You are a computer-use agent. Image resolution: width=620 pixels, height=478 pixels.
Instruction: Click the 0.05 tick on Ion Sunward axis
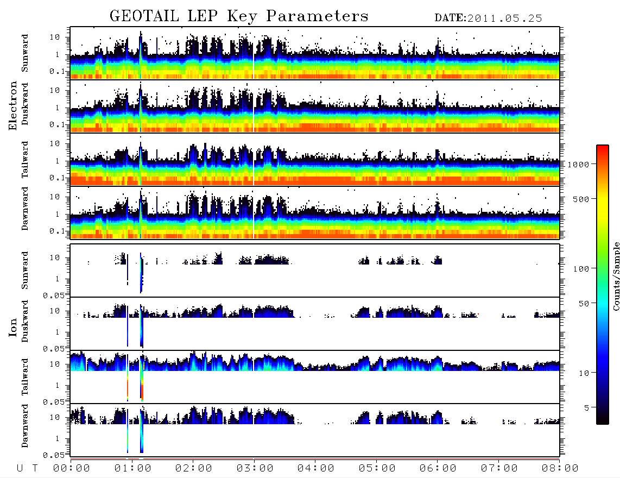click(x=53, y=295)
